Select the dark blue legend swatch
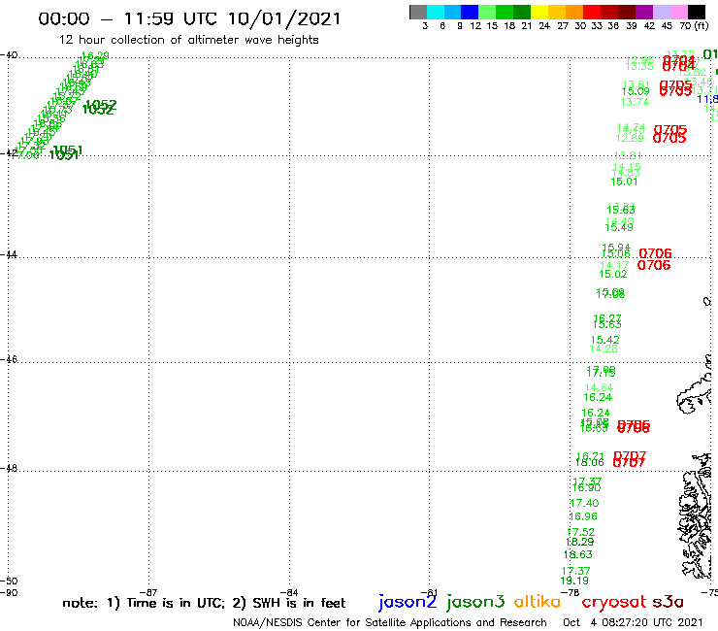The width and height of the screenshot is (718, 631). (470, 12)
